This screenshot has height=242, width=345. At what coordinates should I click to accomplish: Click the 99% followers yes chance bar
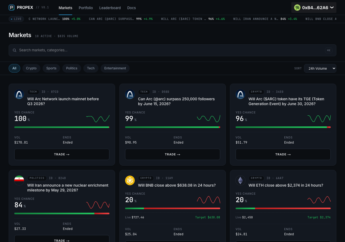(172, 127)
